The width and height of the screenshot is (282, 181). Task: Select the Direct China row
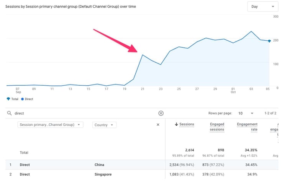pyautogui.click(x=142, y=165)
